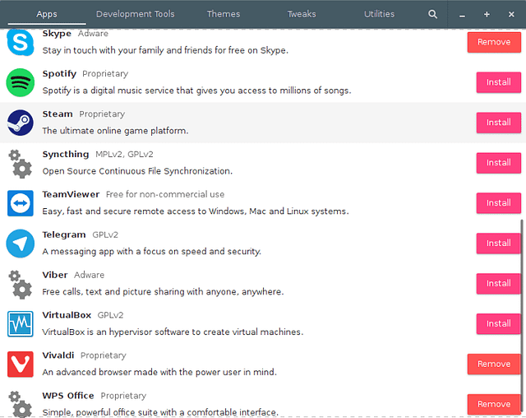Image resolution: width=526 pixels, height=418 pixels.
Task: Click the Telegram paper plane icon
Action: [20, 244]
